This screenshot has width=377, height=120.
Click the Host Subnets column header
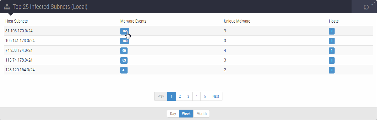(17, 21)
